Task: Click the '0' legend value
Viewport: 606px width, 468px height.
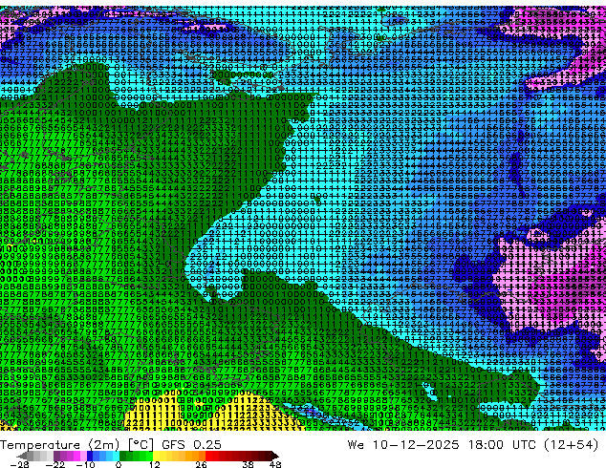Action: point(119,464)
